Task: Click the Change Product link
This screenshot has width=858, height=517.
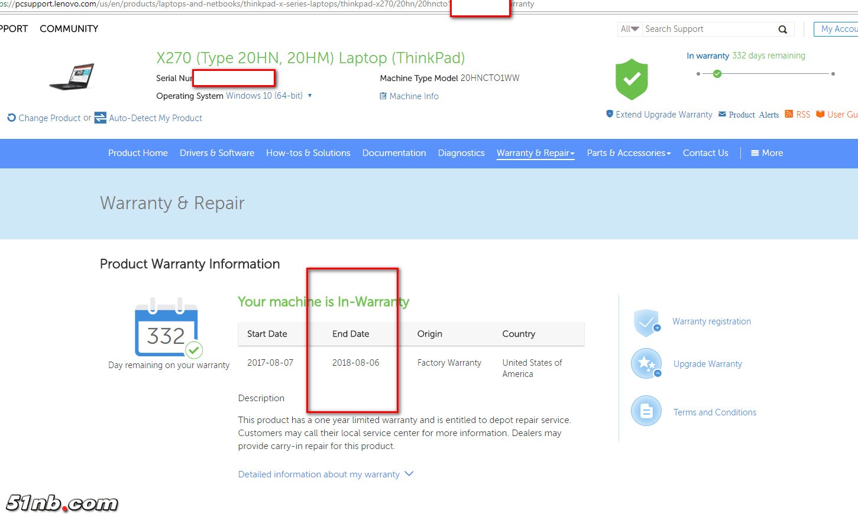Action: point(49,118)
